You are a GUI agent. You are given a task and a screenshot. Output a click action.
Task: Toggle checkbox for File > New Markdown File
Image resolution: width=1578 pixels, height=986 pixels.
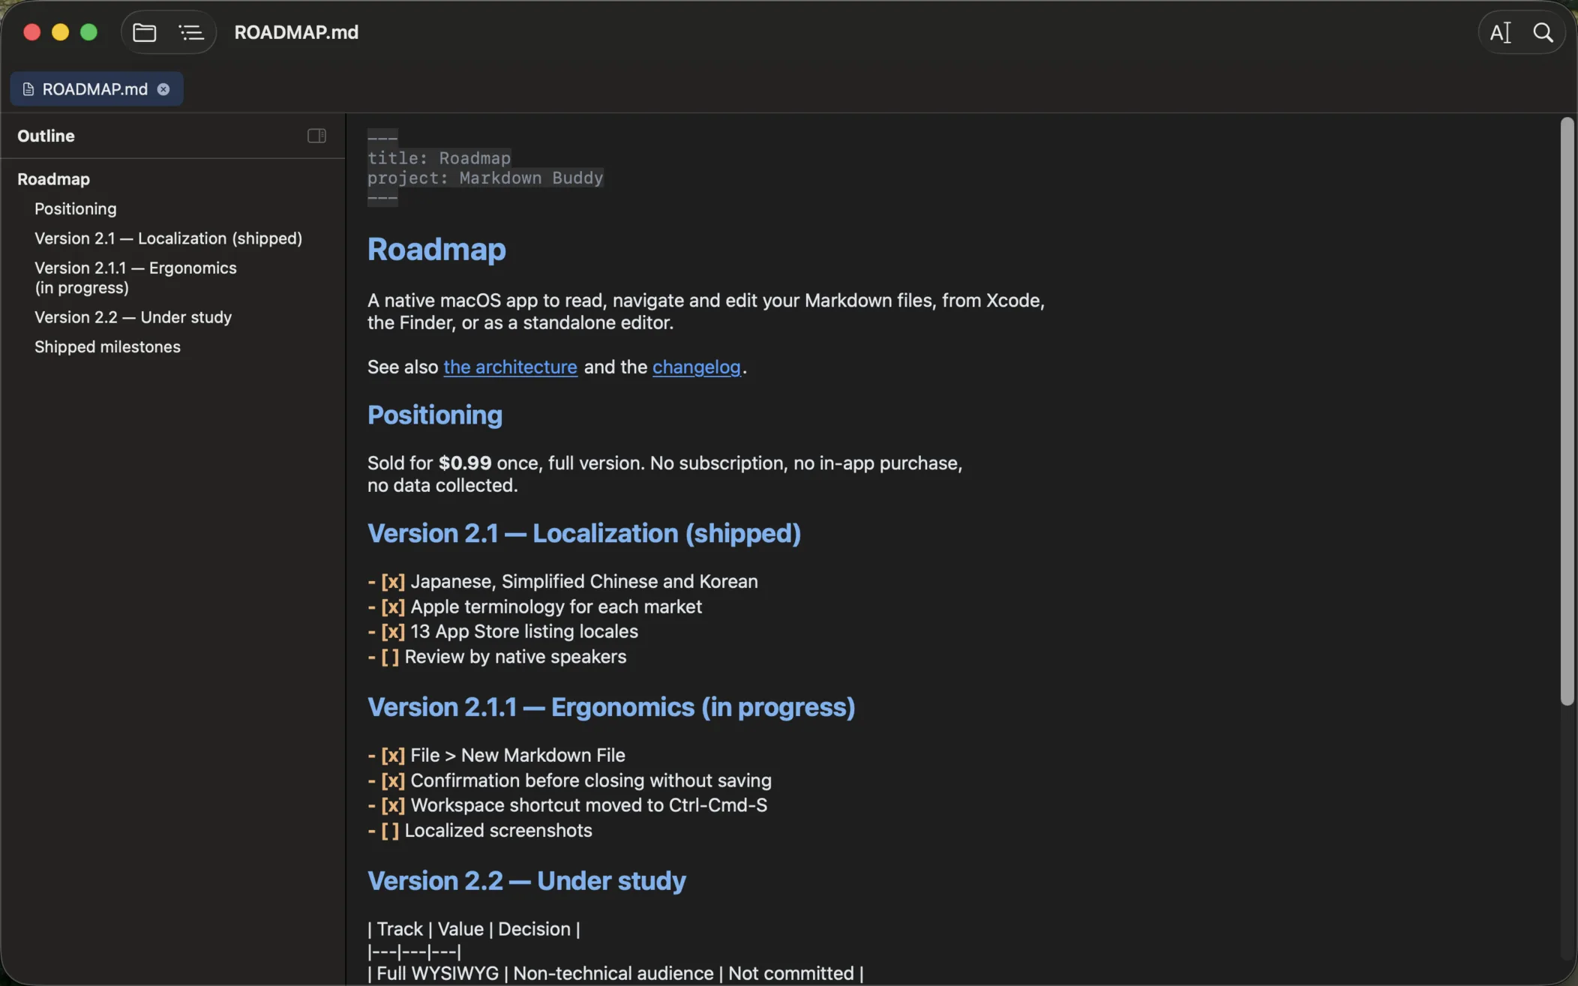pyautogui.click(x=393, y=755)
